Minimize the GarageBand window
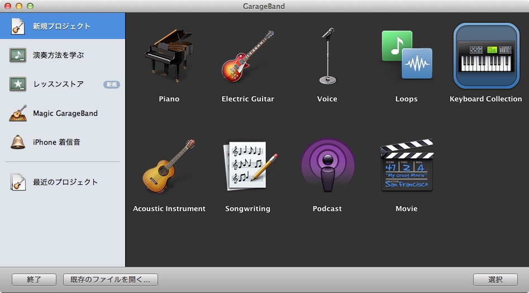The image size is (529, 293). [x=19, y=6]
